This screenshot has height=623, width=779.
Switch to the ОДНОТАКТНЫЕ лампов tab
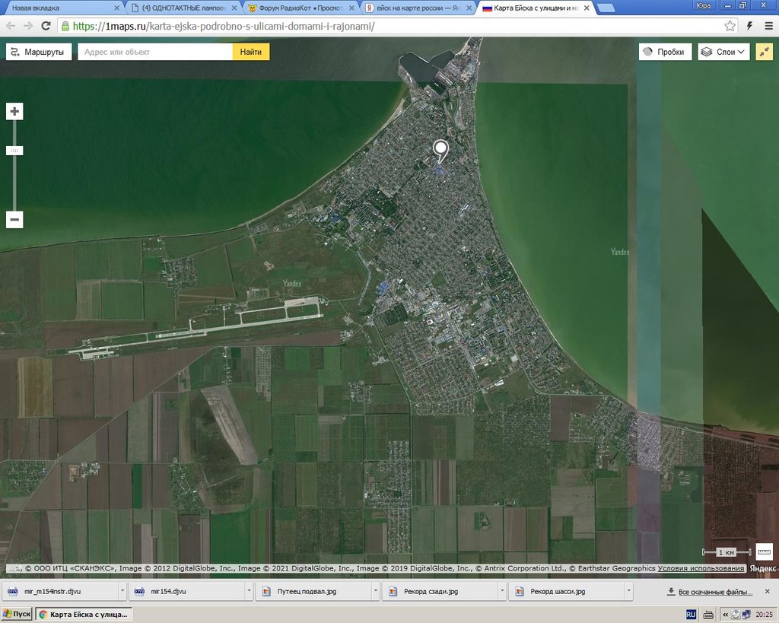coord(181,8)
